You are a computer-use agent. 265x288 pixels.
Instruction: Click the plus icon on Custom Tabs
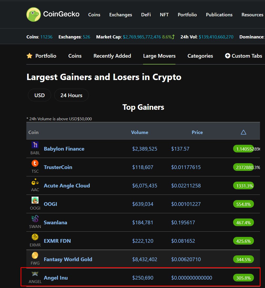228,56
